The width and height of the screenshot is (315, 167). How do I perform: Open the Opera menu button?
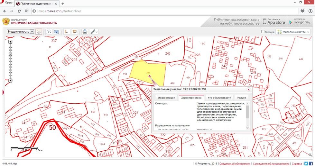click(x=7, y=3)
